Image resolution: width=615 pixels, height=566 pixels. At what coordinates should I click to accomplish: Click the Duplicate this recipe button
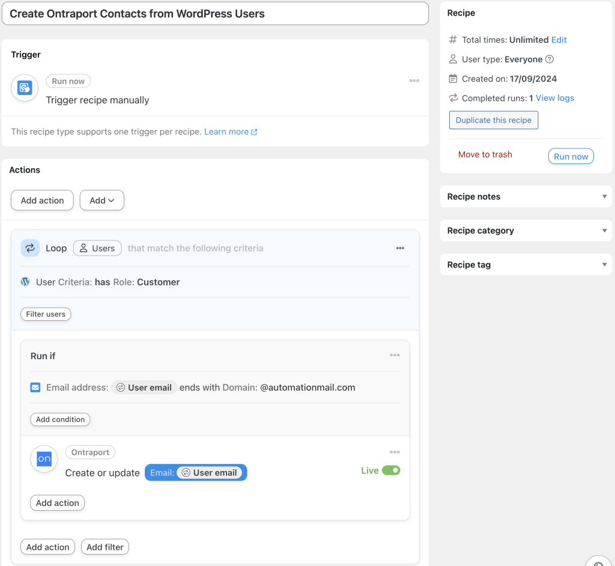(x=493, y=120)
